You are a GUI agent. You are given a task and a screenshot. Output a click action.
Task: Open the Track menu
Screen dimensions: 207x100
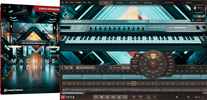pyautogui.click(x=72, y=2)
